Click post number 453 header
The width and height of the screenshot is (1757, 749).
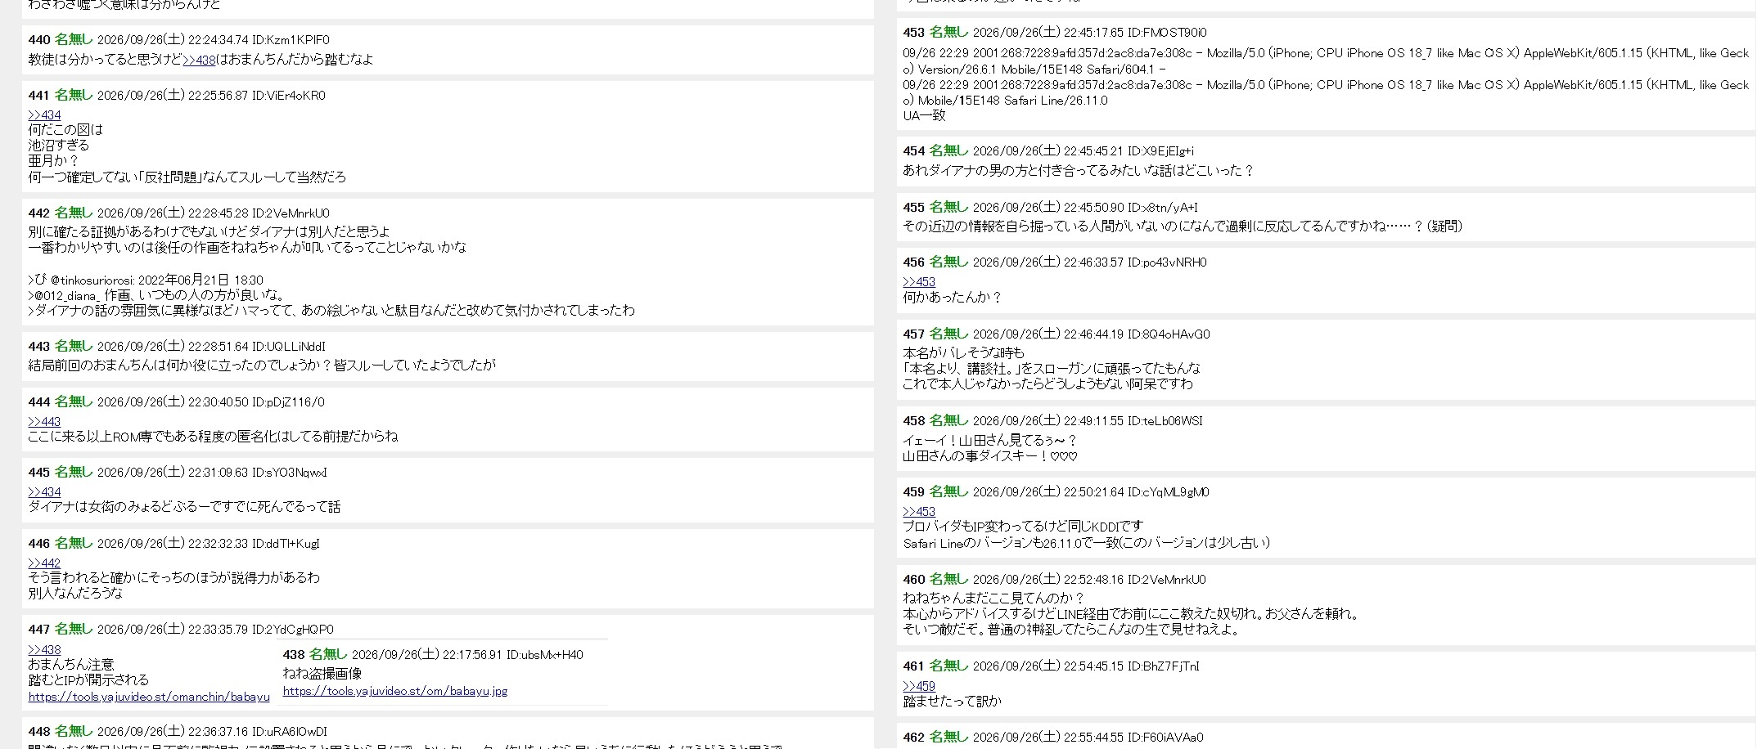tap(913, 33)
